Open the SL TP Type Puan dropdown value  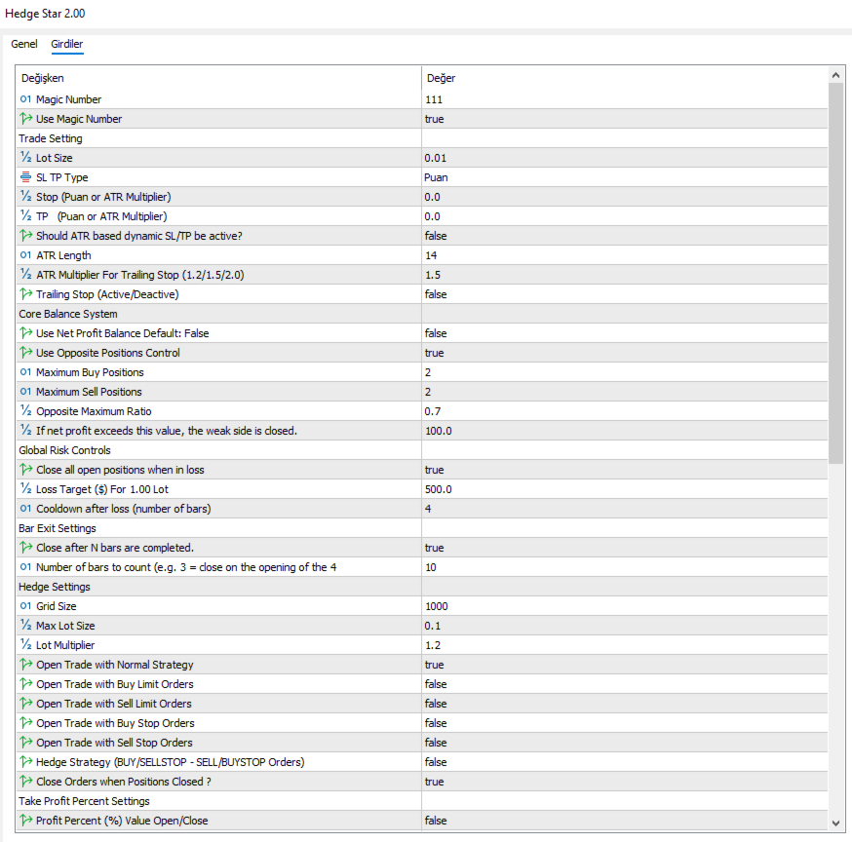coord(437,177)
